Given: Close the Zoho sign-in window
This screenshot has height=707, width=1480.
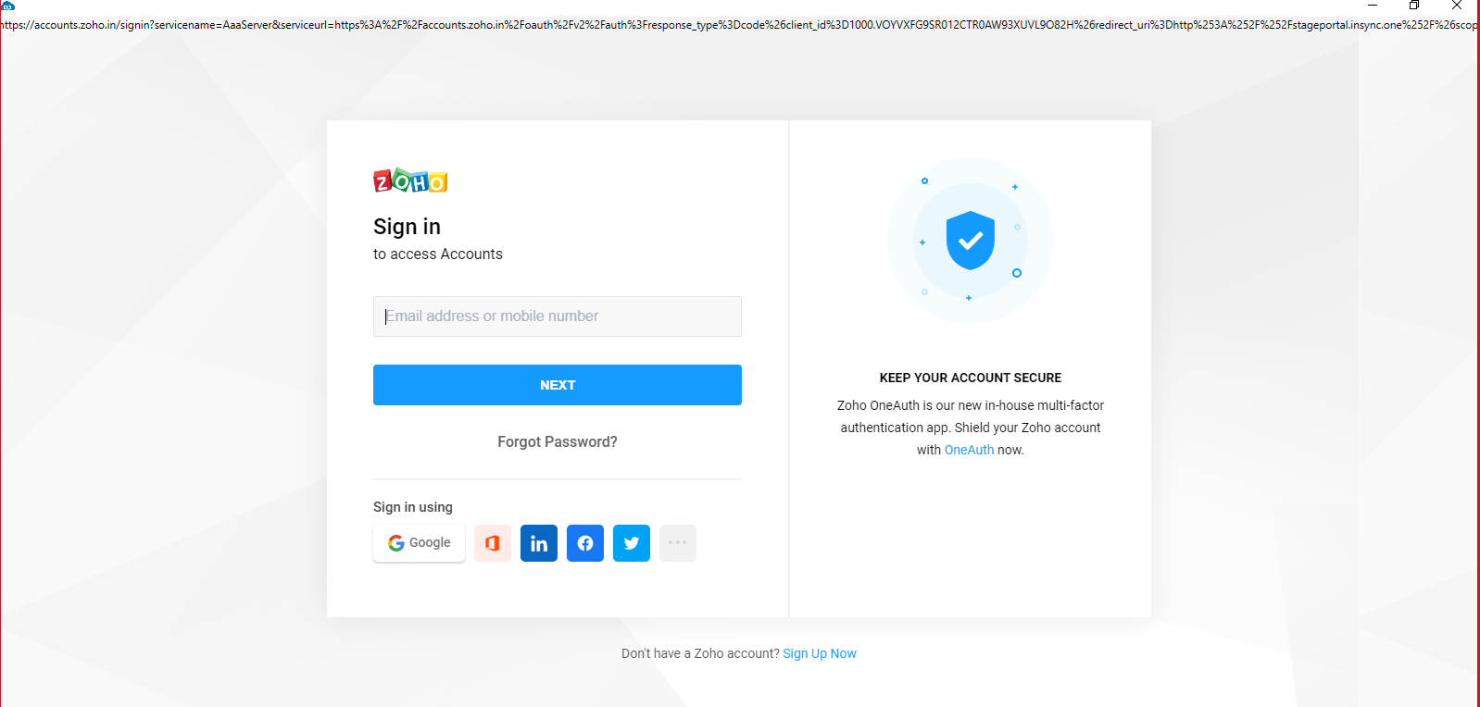Looking at the screenshot, I should click(1457, 6).
